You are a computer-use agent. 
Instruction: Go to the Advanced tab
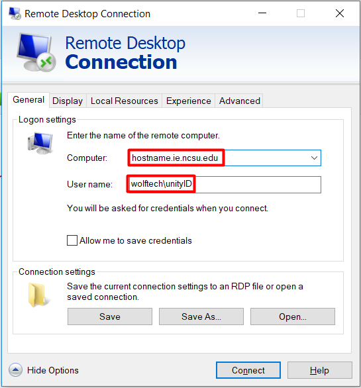click(x=239, y=101)
